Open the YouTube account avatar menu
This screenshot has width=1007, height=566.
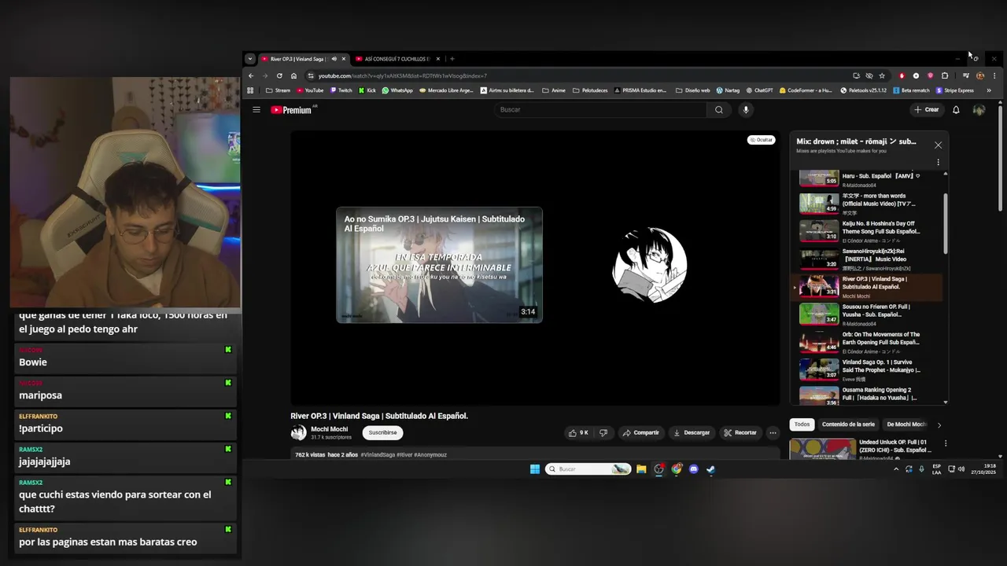click(979, 110)
